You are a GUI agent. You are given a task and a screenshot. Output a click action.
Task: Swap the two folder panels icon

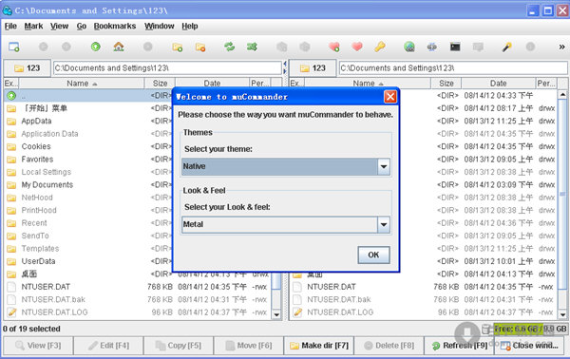tap(229, 47)
